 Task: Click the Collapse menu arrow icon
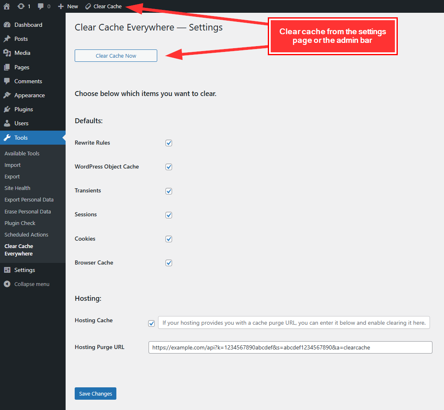pos(7,284)
